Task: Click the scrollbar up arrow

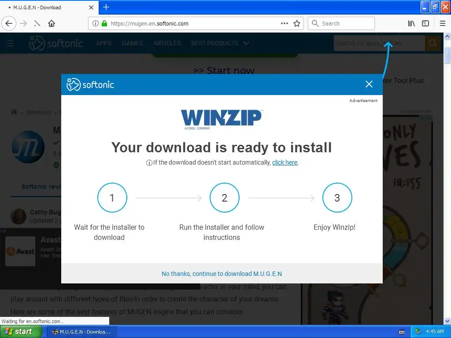Action: tap(447, 36)
